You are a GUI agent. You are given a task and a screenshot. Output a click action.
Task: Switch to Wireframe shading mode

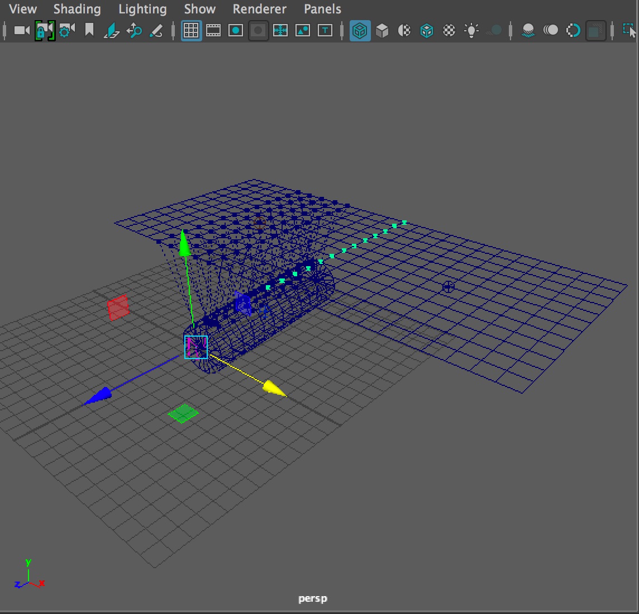pos(360,30)
